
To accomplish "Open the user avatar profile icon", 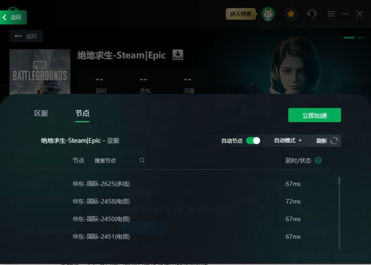I will point(268,14).
